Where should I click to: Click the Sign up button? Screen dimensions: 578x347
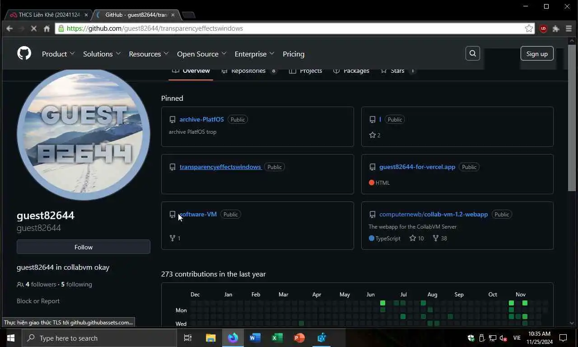pos(537,53)
